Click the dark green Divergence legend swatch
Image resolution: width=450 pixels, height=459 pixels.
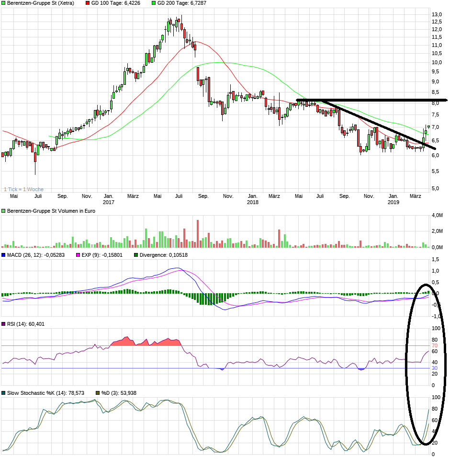tap(136, 255)
